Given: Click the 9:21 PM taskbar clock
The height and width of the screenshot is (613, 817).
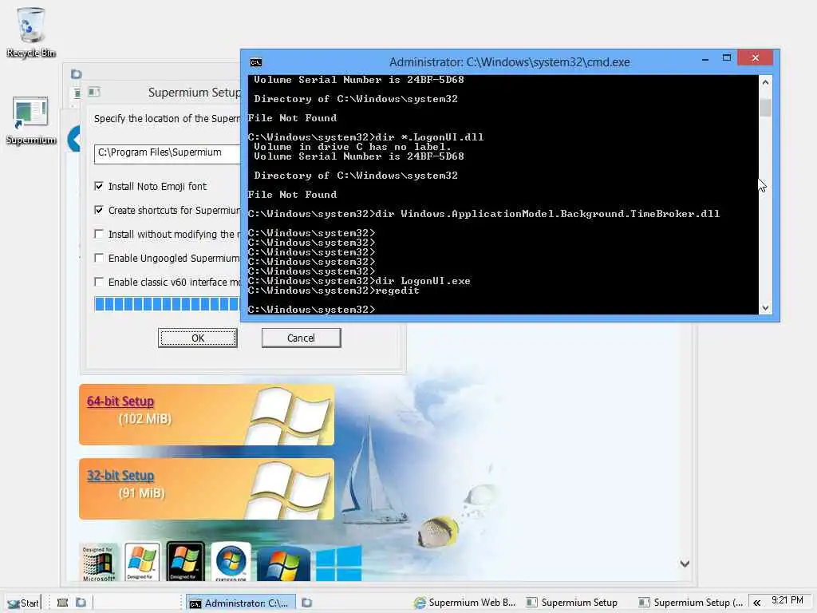Looking at the screenshot, I should 787,600.
